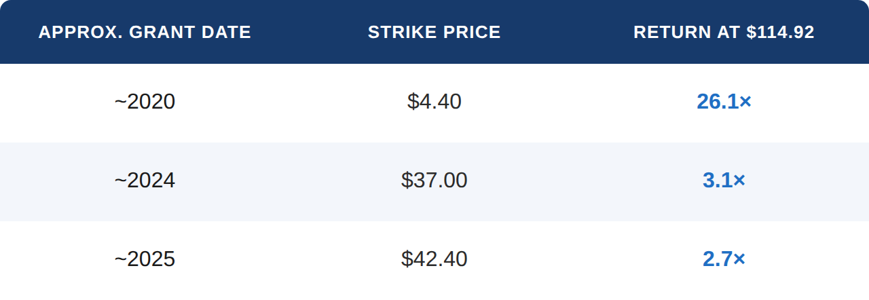869x300 pixels.
Task: Click the $114.92 amount in the header
Action: point(780,32)
